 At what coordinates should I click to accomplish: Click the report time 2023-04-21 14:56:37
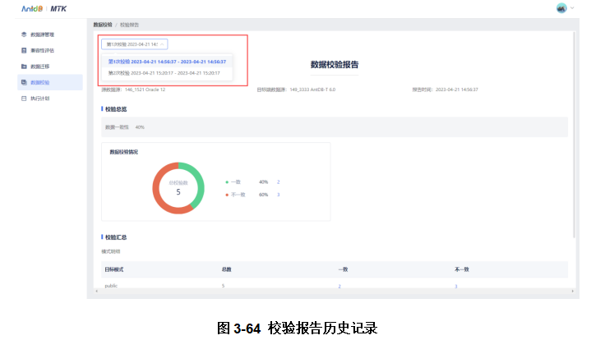click(456, 90)
